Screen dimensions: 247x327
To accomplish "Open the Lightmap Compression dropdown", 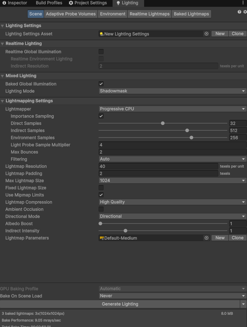I will [172, 202].
